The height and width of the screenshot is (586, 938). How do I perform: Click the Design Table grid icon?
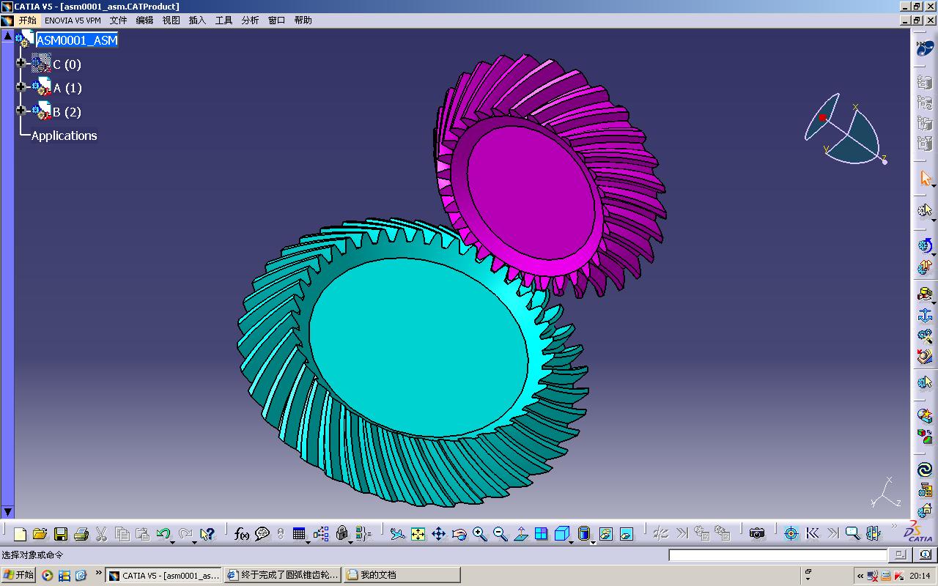click(x=298, y=534)
